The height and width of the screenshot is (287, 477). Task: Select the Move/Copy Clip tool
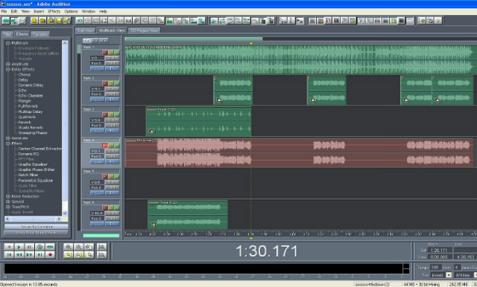[x=300, y=21]
